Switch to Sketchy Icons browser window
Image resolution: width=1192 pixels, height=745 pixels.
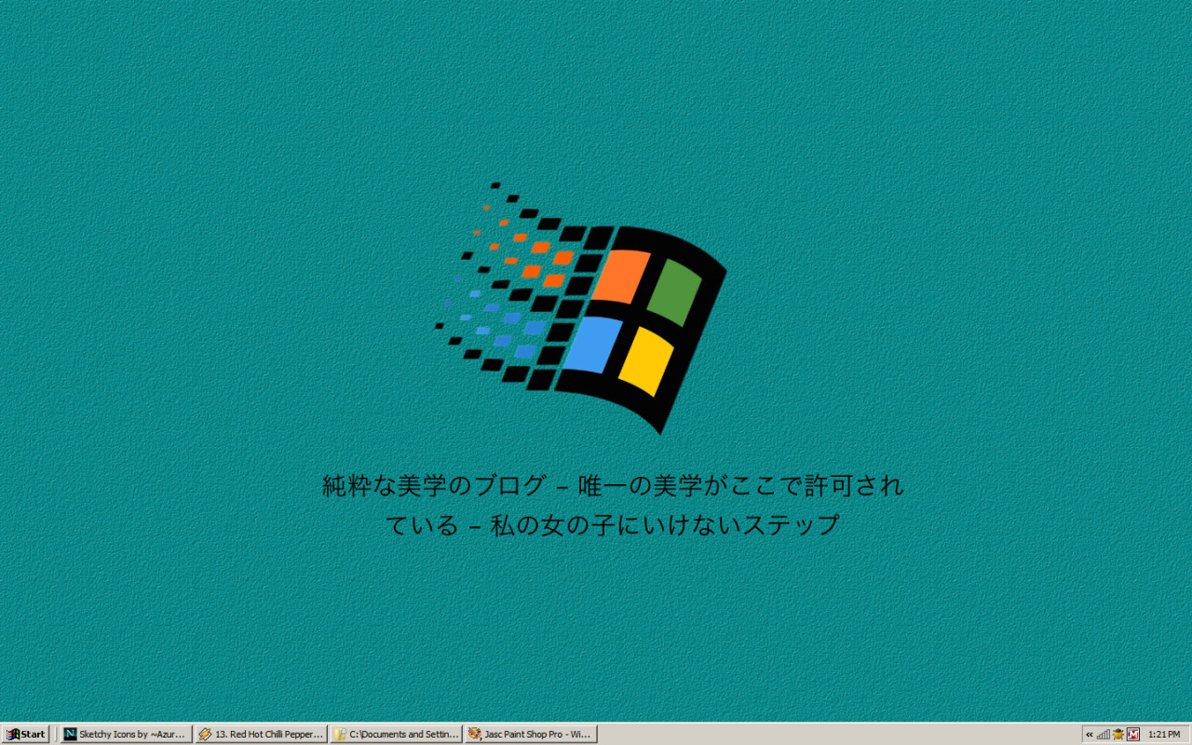tap(127, 734)
